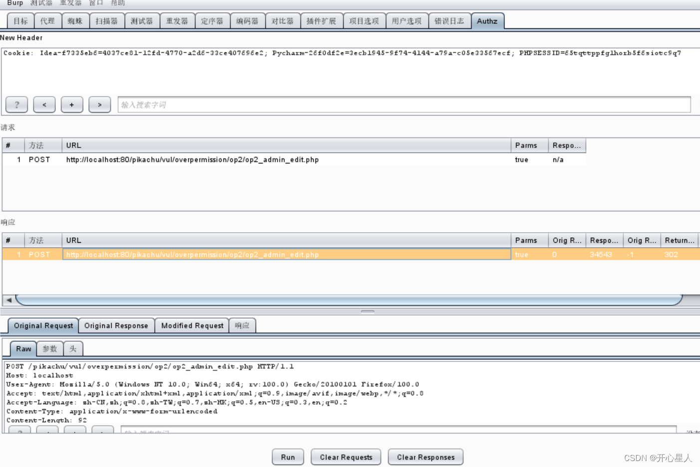
Task: Switch to the 用户选项 tab
Action: pyautogui.click(x=407, y=21)
